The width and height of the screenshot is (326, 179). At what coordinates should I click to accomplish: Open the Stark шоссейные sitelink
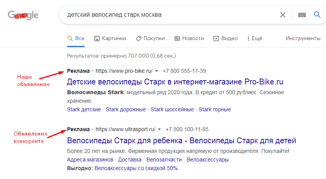(x=172, y=109)
